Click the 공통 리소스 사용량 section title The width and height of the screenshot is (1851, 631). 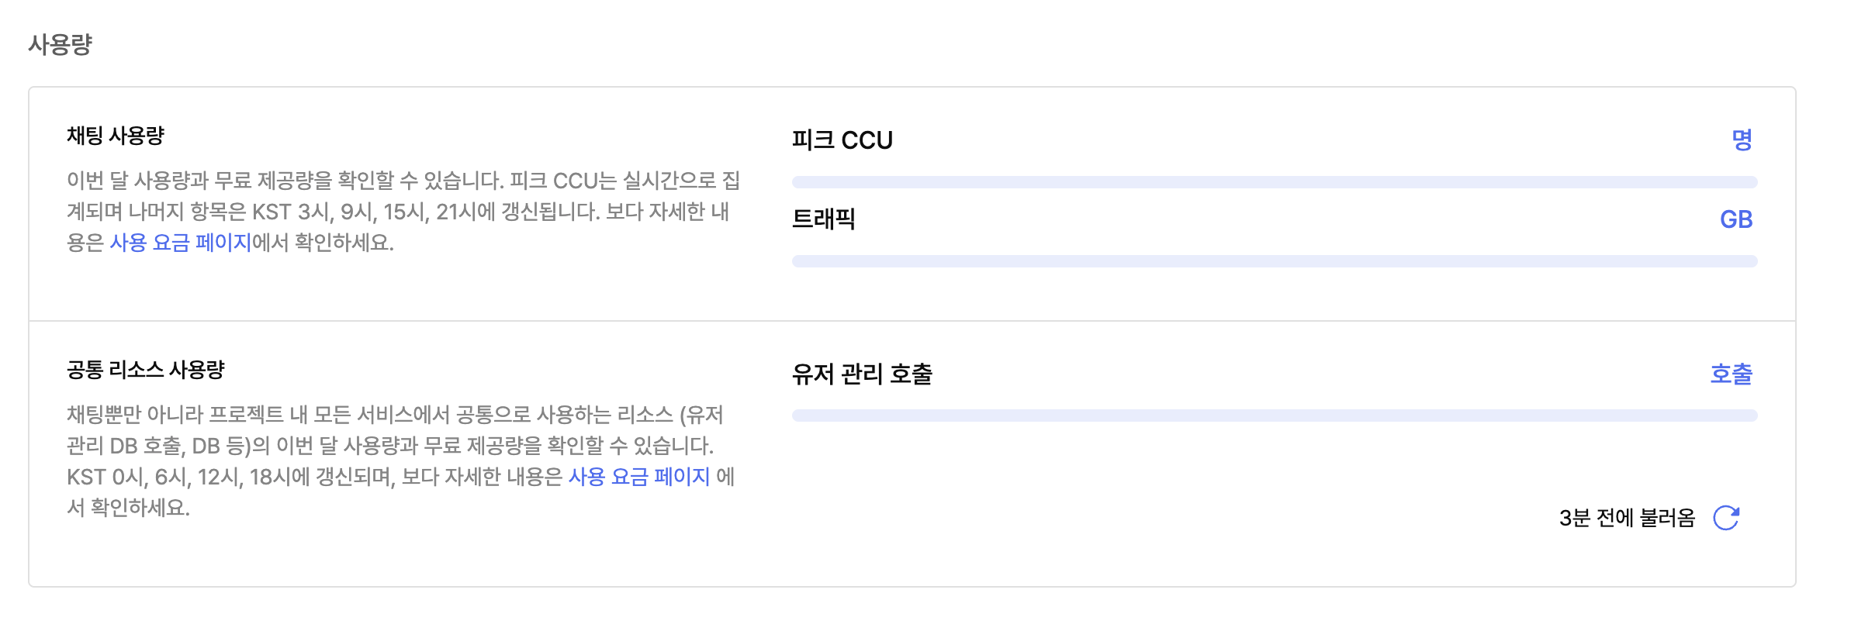tap(145, 370)
